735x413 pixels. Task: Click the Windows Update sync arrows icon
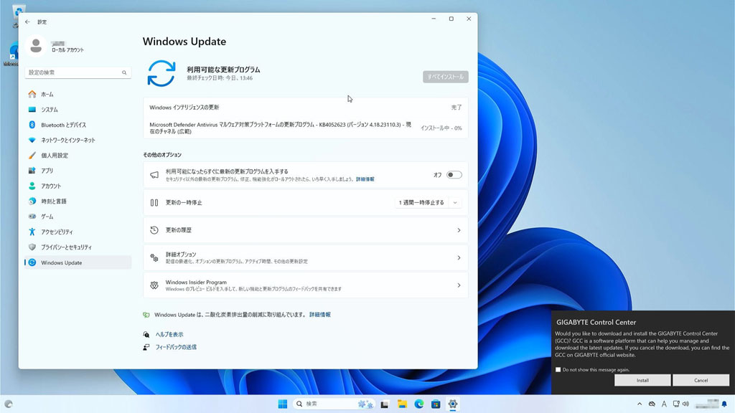[x=161, y=73]
